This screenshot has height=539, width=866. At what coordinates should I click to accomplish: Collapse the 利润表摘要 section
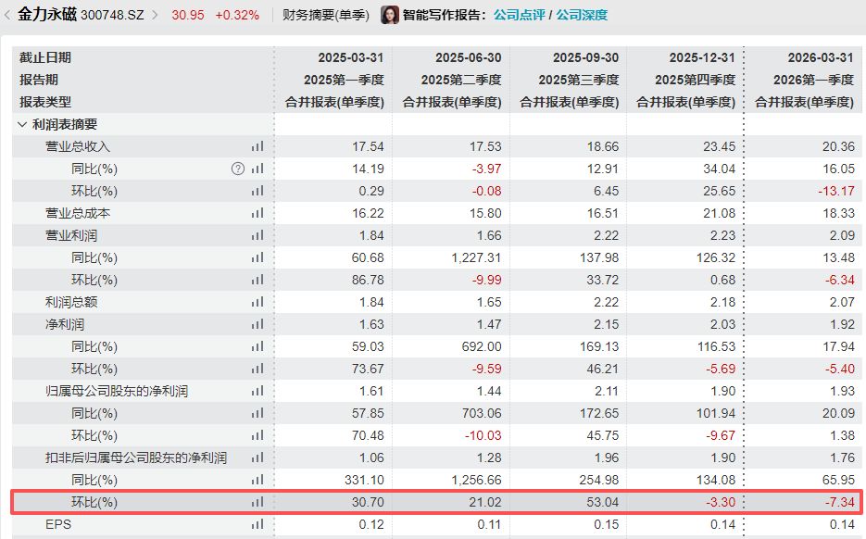[x=22, y=124]
